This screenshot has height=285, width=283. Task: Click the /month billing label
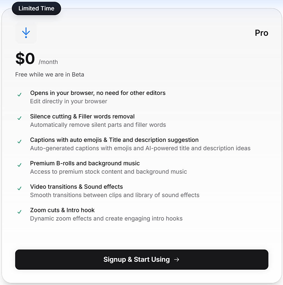[49, 62]
